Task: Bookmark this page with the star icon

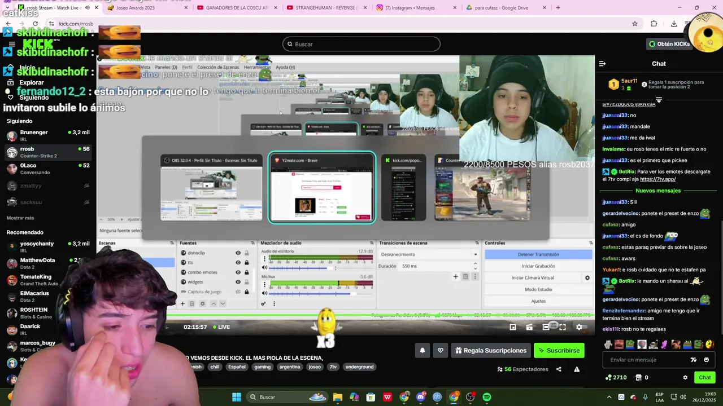Action: [x=635, y=24]
